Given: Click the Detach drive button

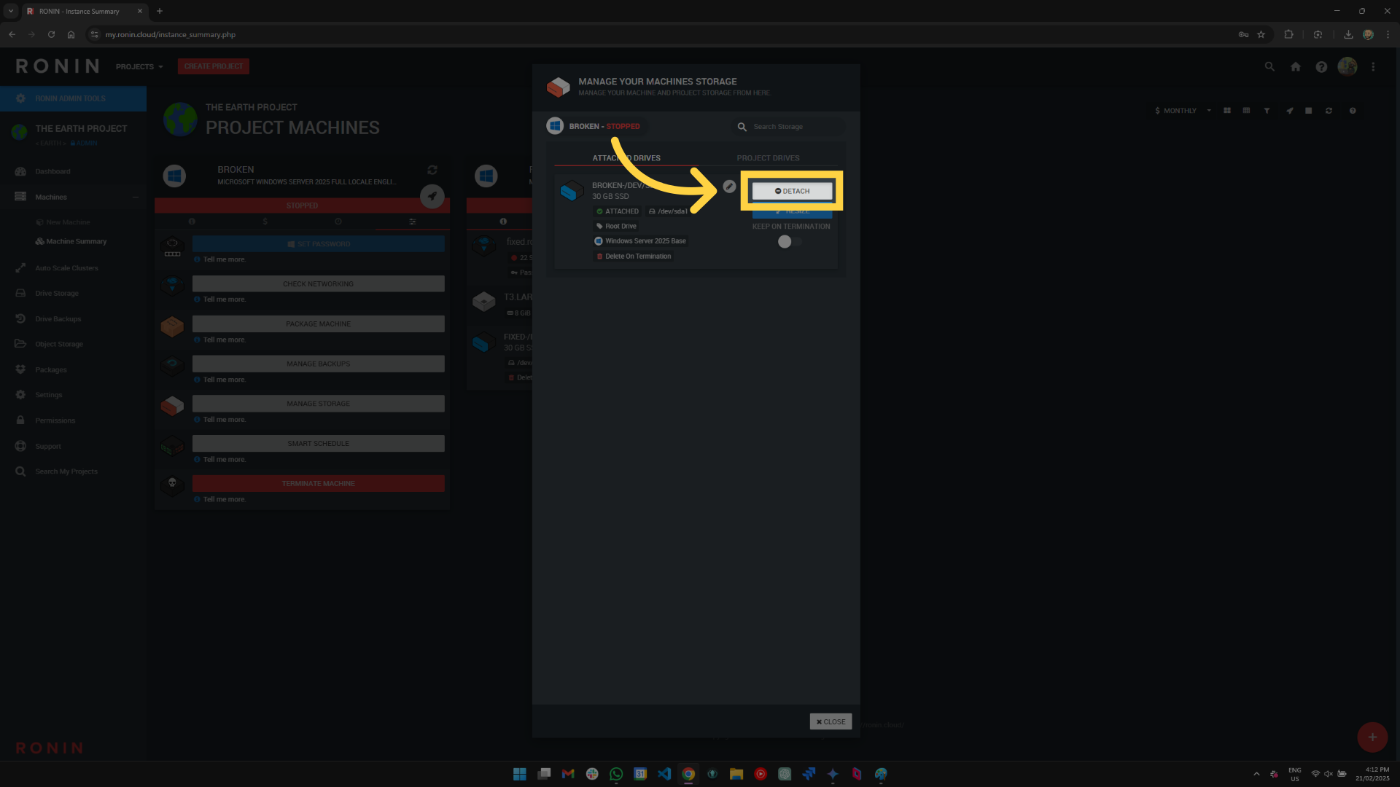Looking at the screenshot, I should coord(792,191).
